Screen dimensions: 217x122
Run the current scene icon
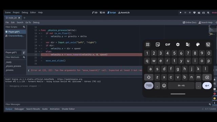[x=199, y=13]
